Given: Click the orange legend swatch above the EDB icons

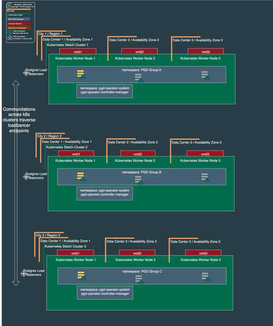Looking at the screenshot, I should pos(19,28).
